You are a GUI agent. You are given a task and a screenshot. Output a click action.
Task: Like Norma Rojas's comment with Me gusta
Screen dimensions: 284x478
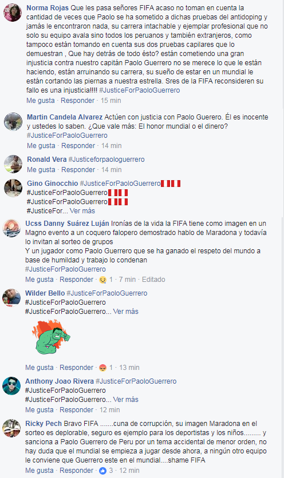click(x=40, y=100)
